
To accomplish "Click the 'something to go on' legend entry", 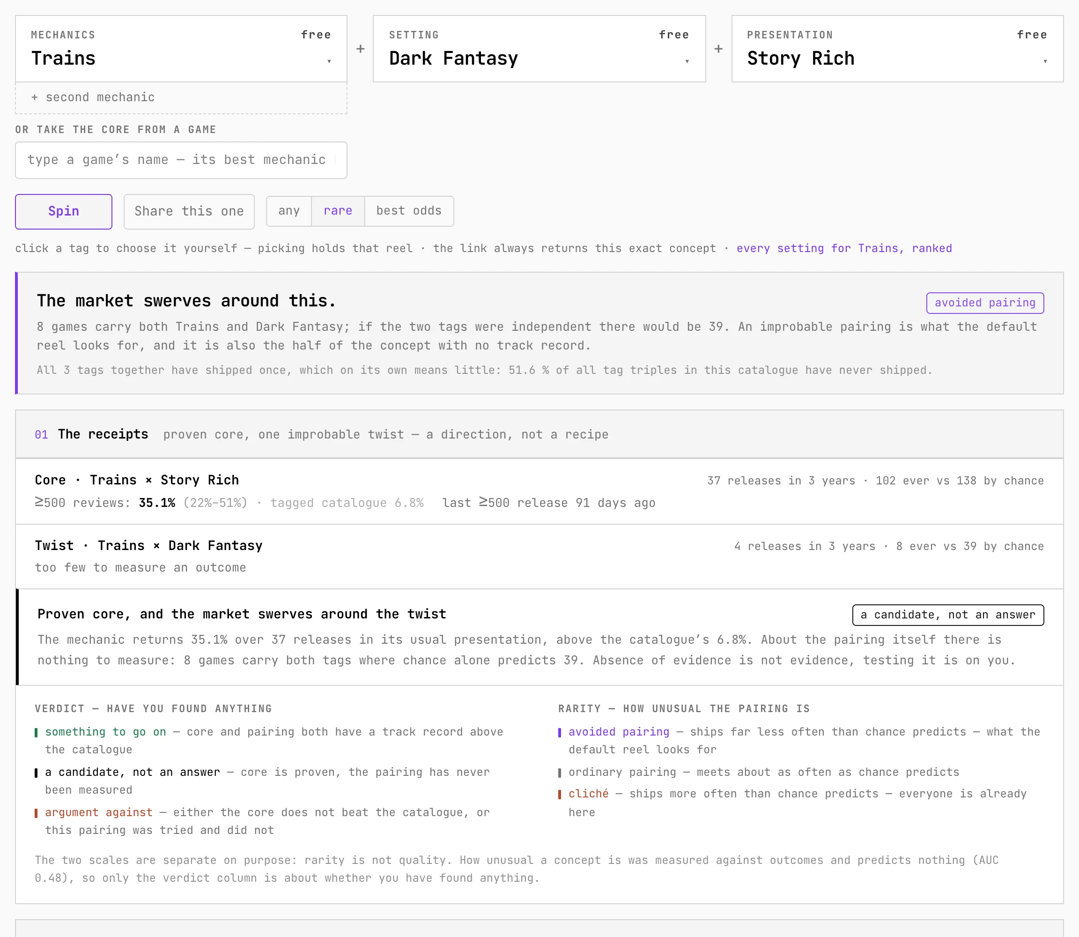I will [105, 732].
